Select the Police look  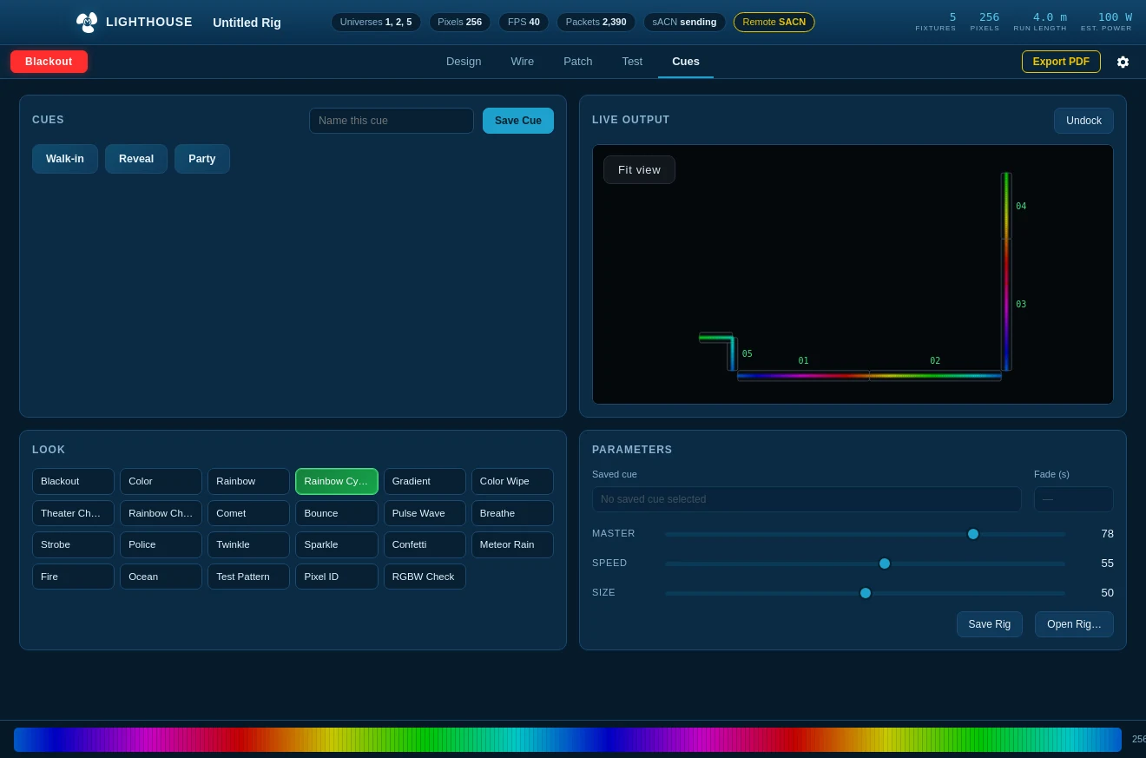click(x=161, y=544)
